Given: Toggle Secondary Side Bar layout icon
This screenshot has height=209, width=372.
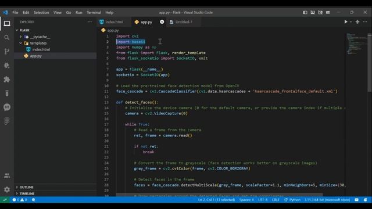Looking at the screenshot, I should tap(320, 12).
